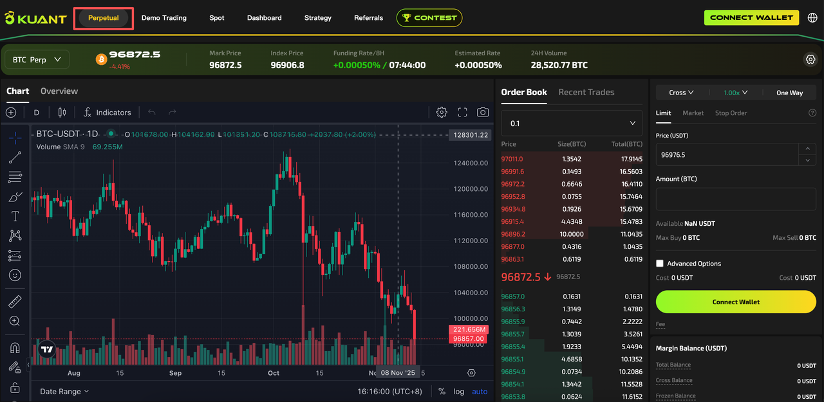Click the Connect Wallet button in order form
This screenshot has height=402, width=824.
pyautogui.click(x=736, y=302)
